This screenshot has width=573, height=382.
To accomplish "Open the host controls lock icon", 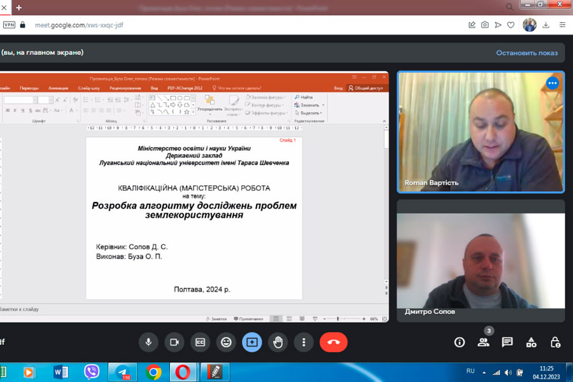I will click(x=555, y=342).
